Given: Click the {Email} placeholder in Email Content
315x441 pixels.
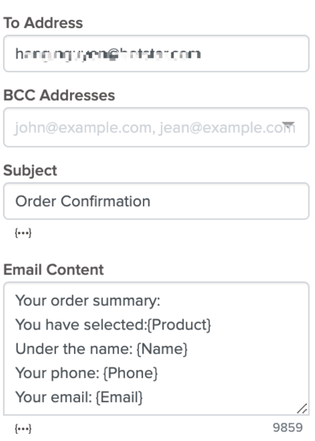Looking at the screenshot, I should click(119, 397).
